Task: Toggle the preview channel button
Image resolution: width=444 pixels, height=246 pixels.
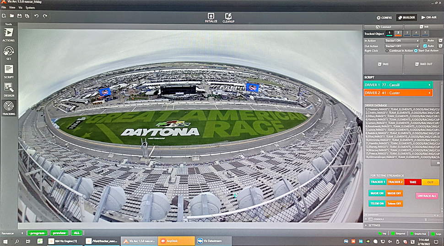Action: 60,233
